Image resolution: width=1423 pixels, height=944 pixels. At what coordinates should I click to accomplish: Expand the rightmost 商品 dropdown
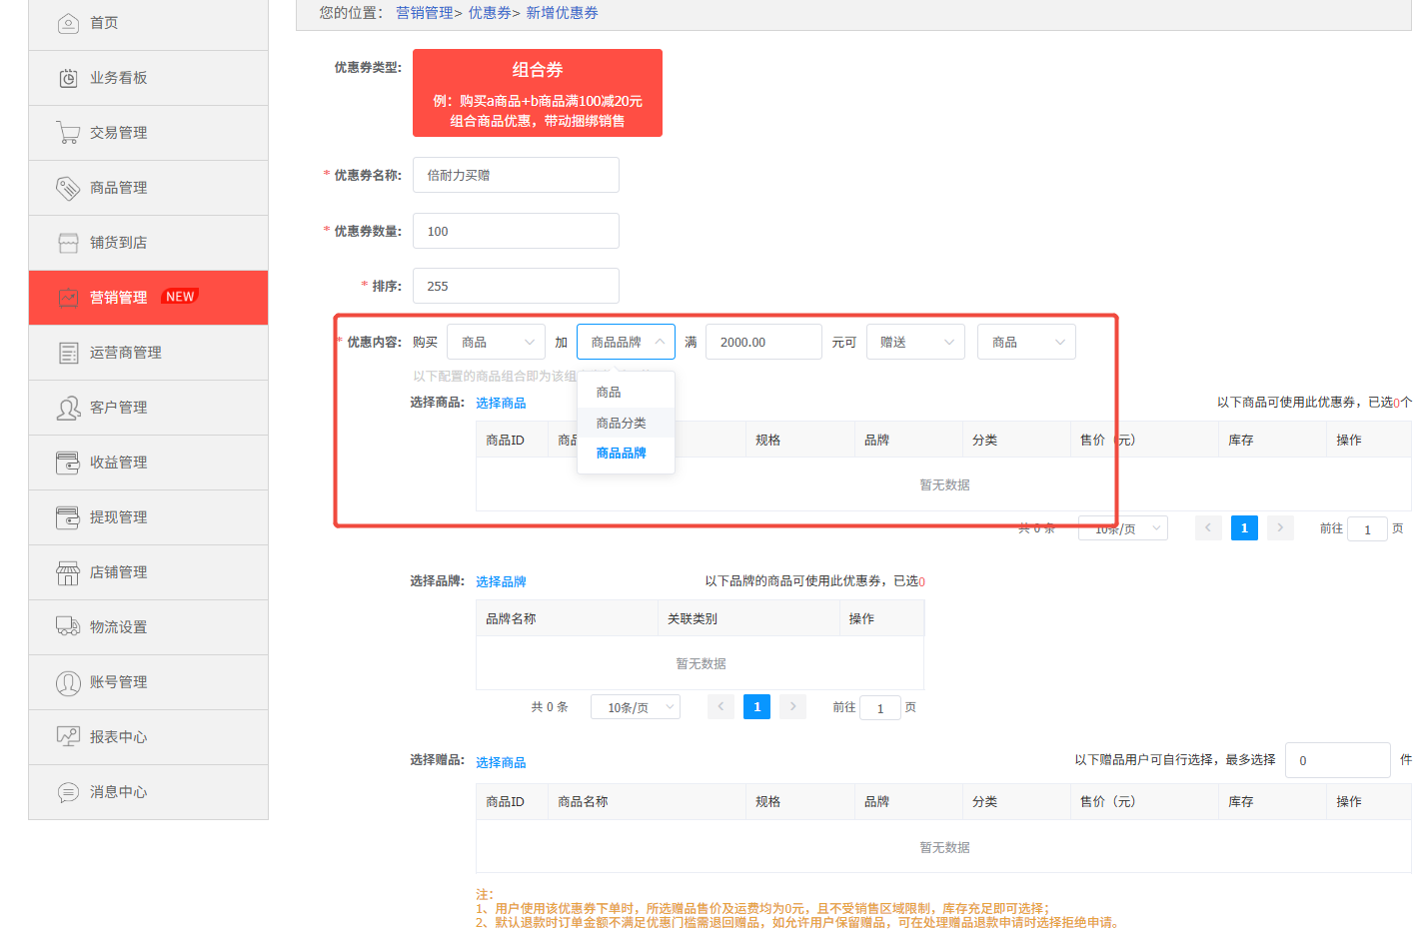tap(1025, 341)
